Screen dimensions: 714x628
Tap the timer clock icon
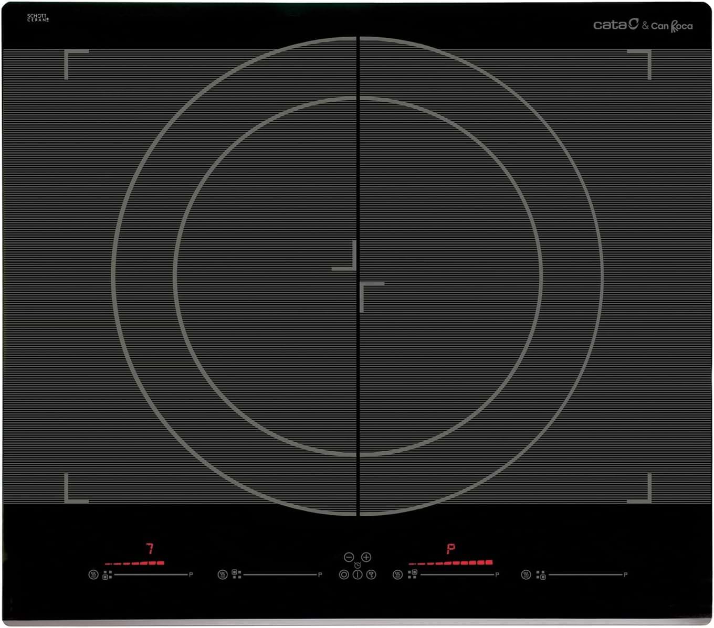click(x=358, y=565)
